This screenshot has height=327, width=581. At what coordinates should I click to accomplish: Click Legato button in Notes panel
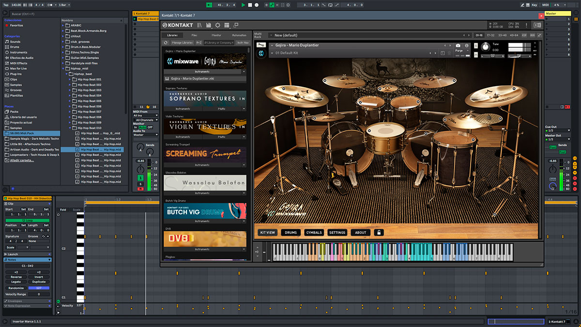16,281
